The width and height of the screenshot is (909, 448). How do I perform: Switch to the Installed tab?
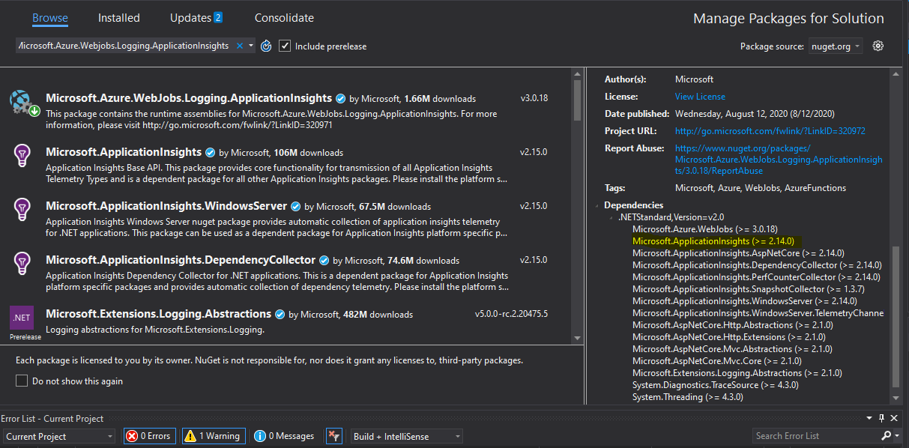pos(118,17)
